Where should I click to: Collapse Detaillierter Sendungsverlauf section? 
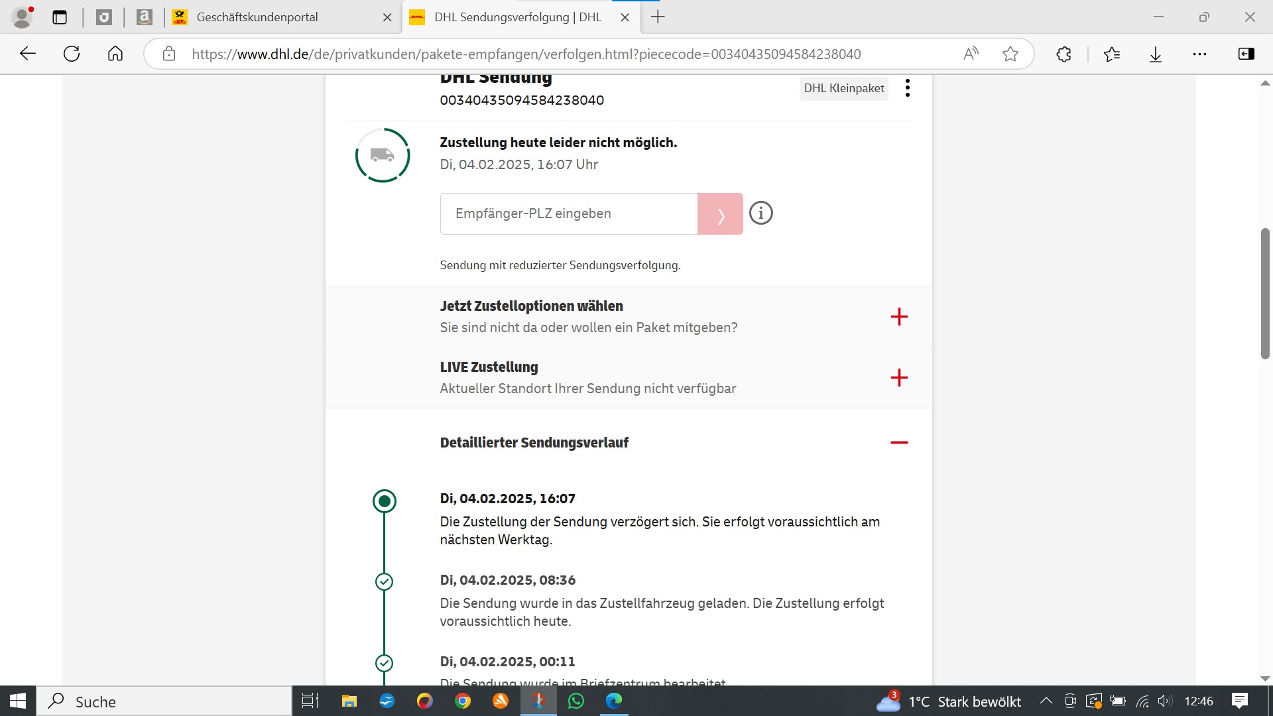point(899,442)
